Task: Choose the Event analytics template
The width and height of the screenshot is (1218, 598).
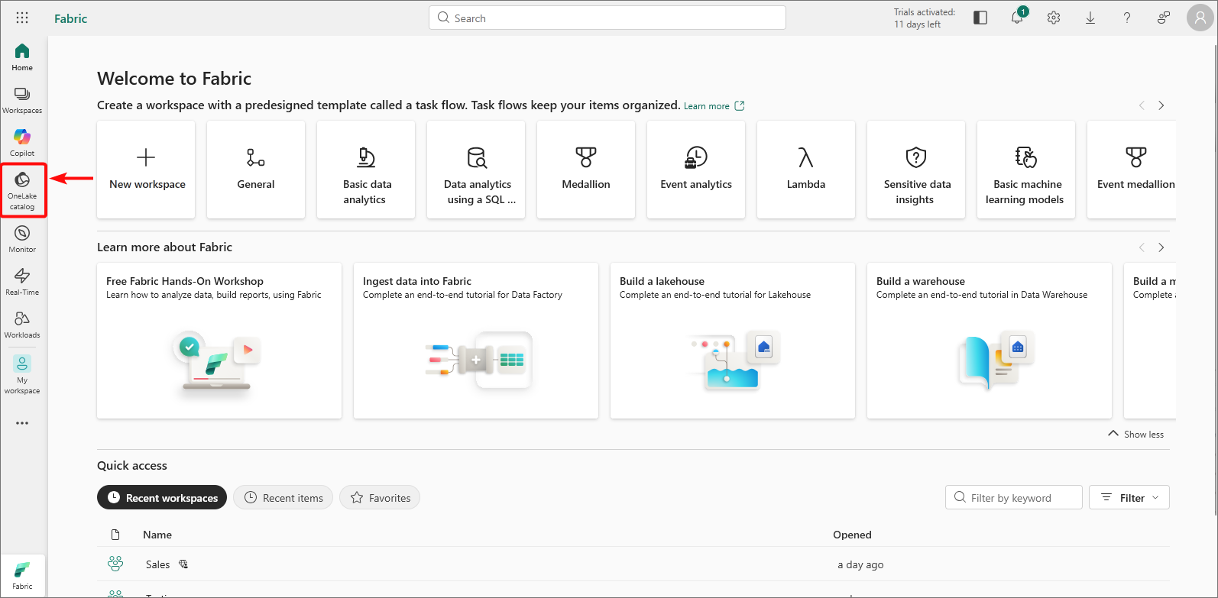Action: [x=696, y=170]
